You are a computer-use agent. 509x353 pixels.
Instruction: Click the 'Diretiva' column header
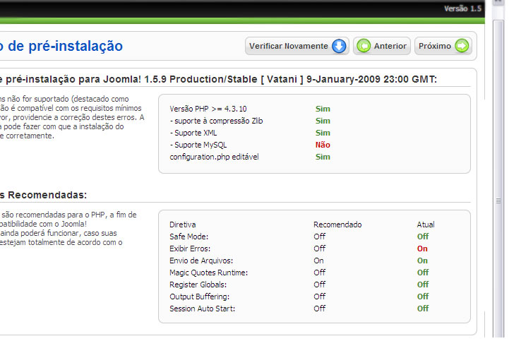tap(182, 225)
